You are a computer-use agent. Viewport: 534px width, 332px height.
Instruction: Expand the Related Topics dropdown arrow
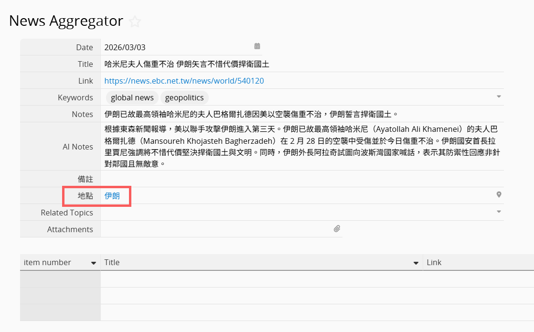[499, 212]
